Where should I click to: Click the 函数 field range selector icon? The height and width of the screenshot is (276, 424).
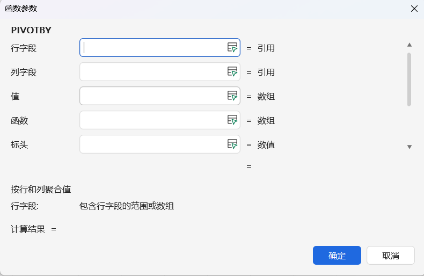pyautogui.click(x=232, y=120)
